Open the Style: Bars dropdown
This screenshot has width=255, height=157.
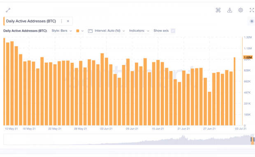coord(62,31)
